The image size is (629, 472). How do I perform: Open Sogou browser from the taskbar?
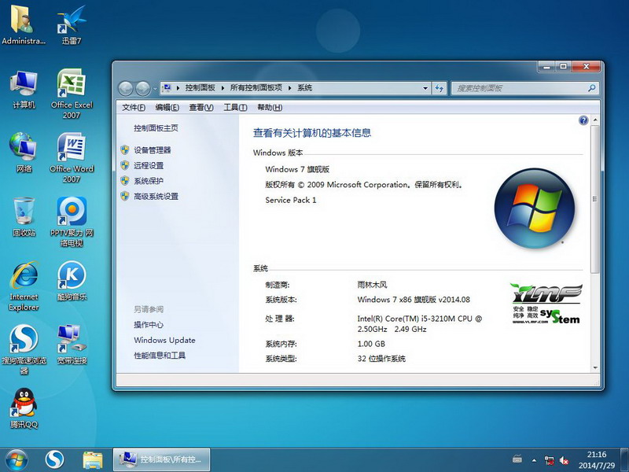[x=54, y=460]
